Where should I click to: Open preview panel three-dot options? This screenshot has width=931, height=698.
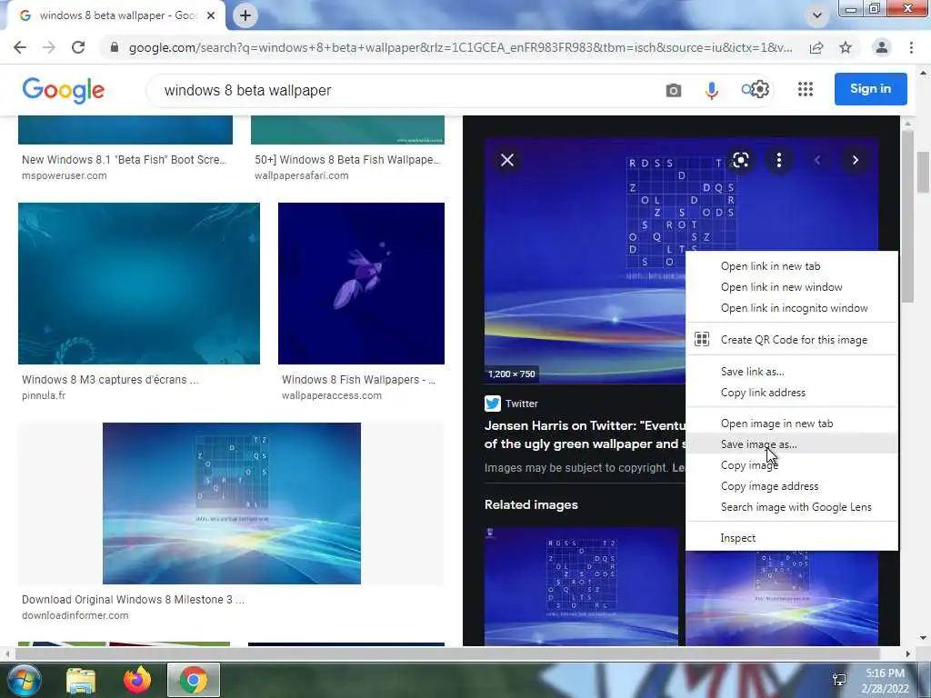(779, 160)
